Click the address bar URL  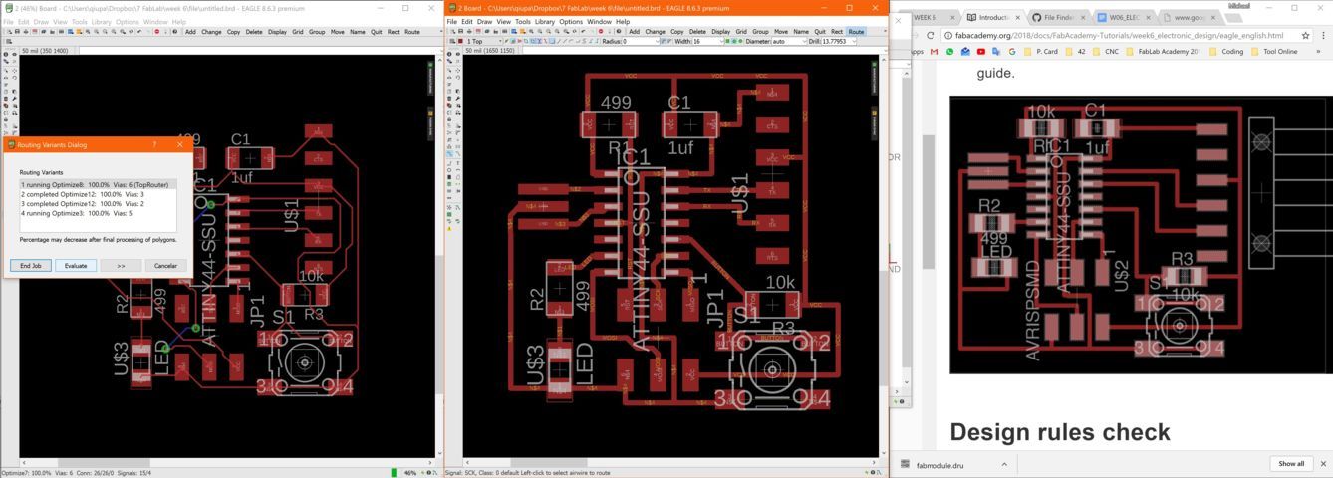pyautogui.click(x=1119, y=35)
